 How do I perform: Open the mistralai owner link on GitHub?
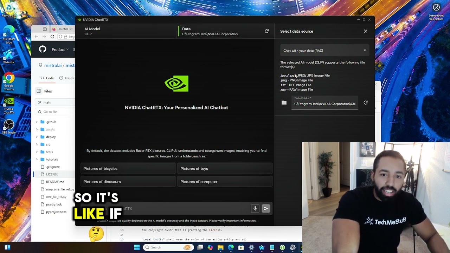pos(53,65)
